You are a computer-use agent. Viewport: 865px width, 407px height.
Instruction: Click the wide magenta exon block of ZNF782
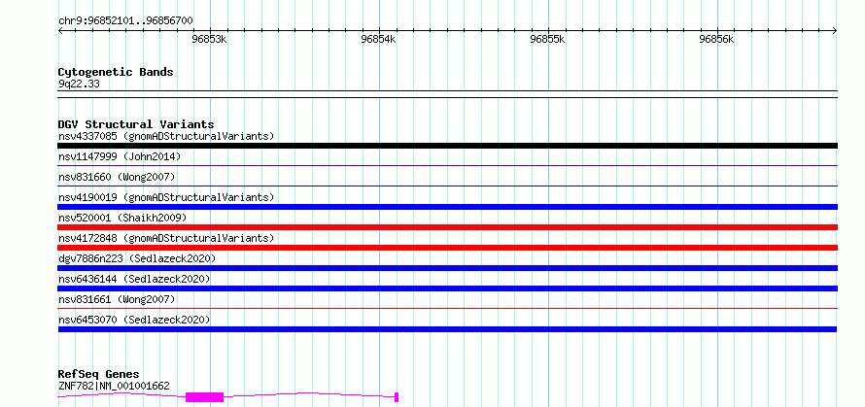[205, 397]
